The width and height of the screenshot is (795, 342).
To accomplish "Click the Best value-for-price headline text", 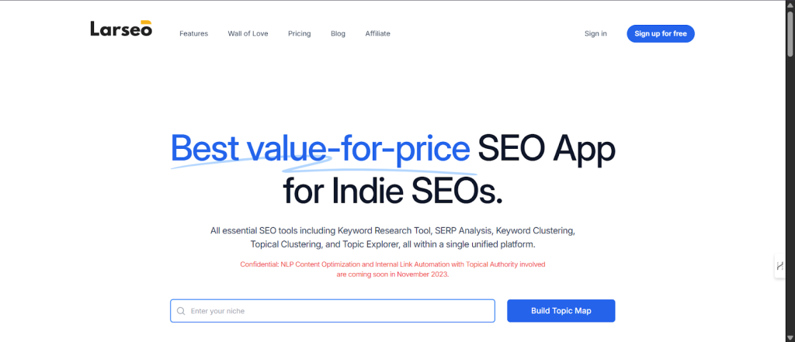I will [320, 148].
